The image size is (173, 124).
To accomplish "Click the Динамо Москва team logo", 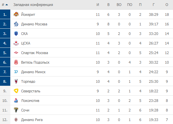I will 16,24.
